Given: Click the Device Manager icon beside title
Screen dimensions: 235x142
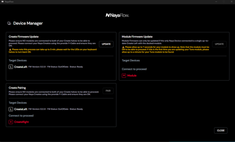Looking at the screenshot, I should (x=9, y=23).
